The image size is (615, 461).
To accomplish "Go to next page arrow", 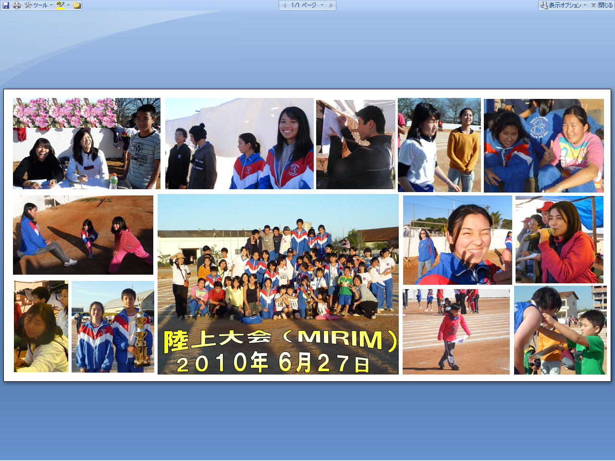I will point(331,5).
